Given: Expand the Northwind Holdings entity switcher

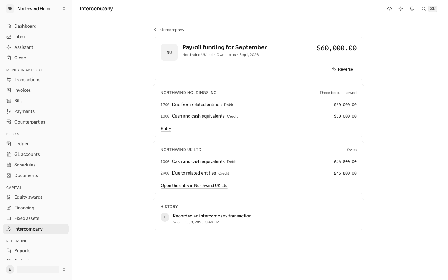Looking at the screenshot, I should [36, 9].
